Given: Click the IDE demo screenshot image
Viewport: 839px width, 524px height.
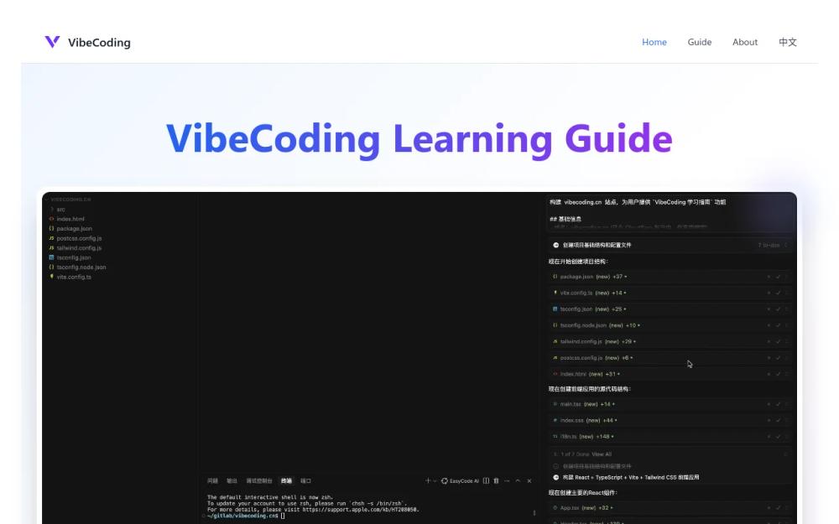Looking at the screenshot, I should pyautogui.click(x=419, y=358).
